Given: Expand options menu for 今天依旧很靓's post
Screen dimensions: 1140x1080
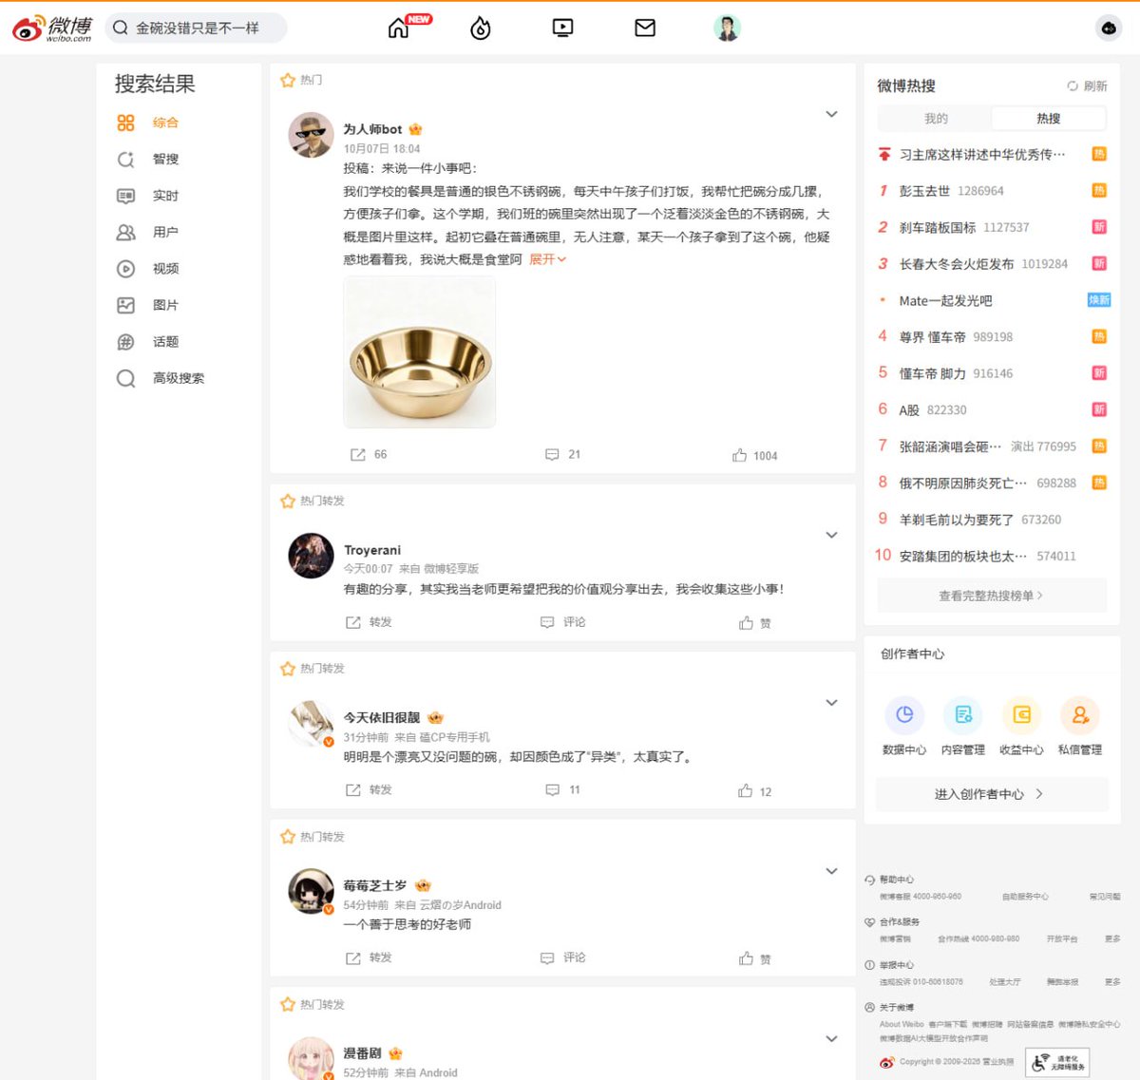Looking at the screenshot, I should coord(831,703).
